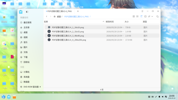Click the thumbnail of the 256x256 png file
Viewport: 178px width, 100px height.
49,40
